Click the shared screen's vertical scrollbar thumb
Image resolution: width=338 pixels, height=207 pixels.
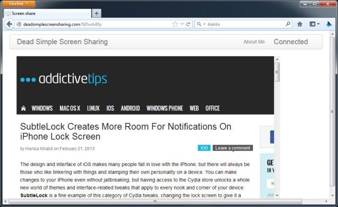pos(277,72)
